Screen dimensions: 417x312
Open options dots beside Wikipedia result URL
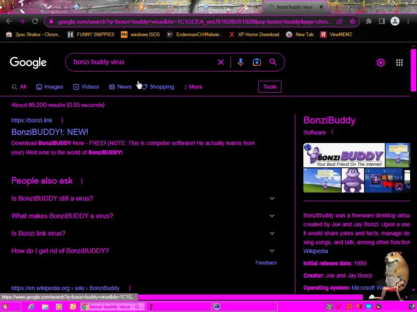pos(130,288)
